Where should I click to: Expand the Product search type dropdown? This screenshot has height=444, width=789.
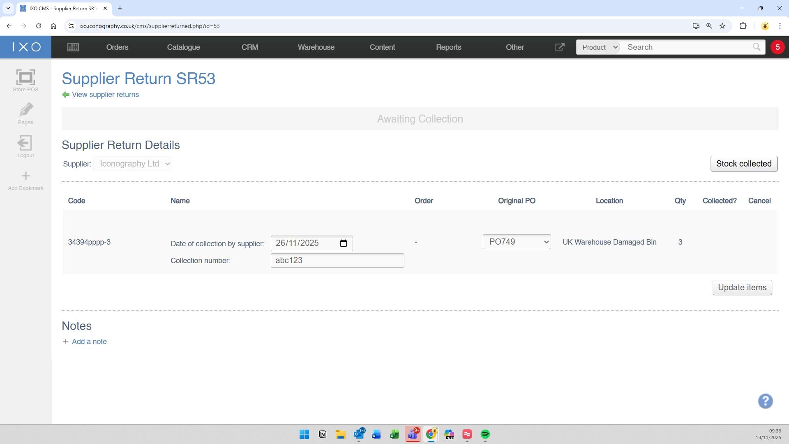click(x=599, y=47)
